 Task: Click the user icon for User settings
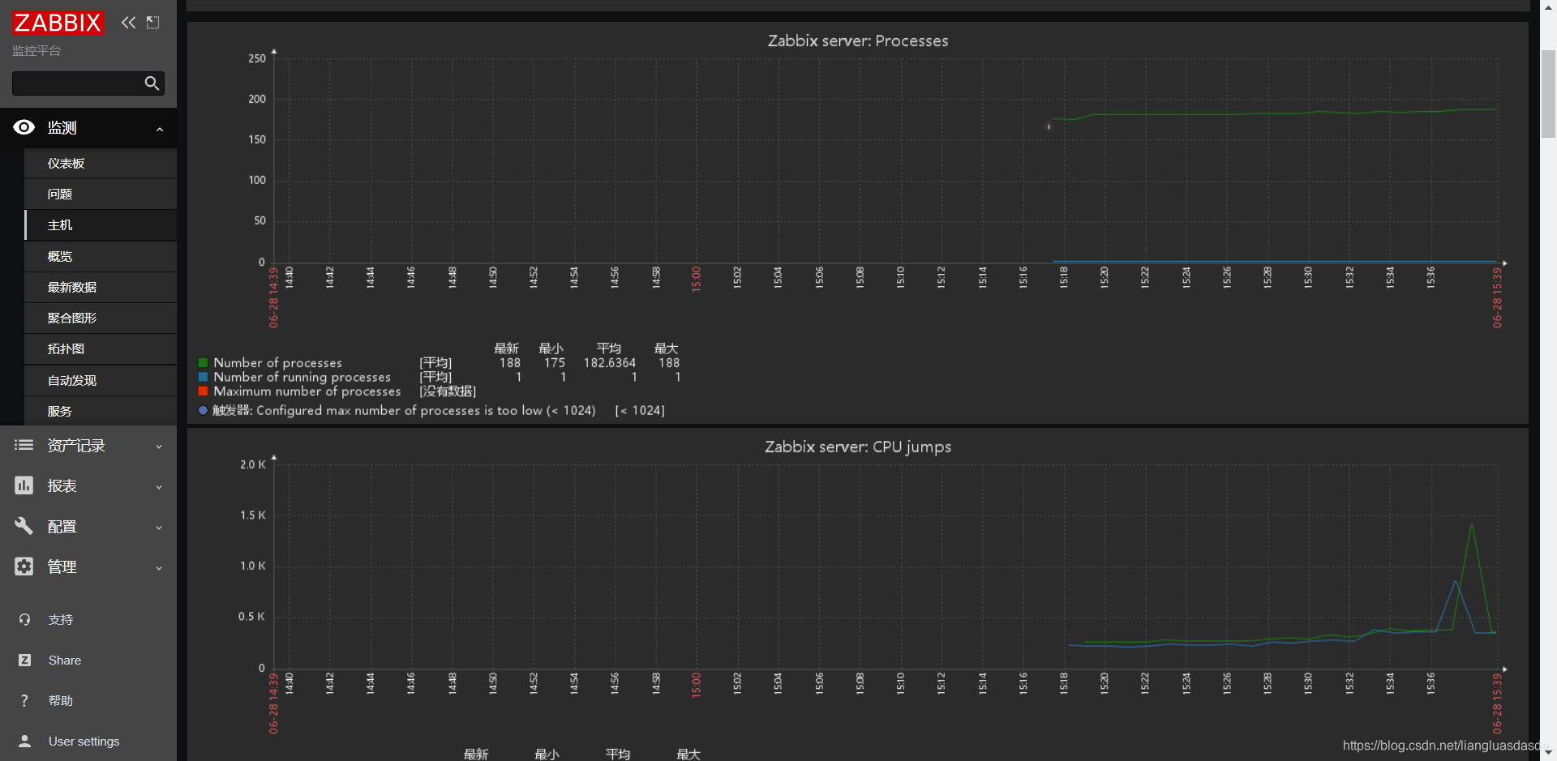click(24, 742)
